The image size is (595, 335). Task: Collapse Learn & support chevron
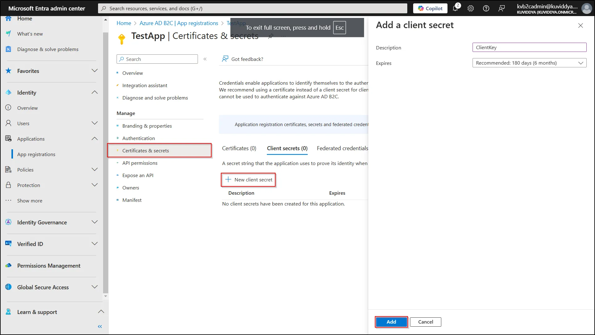[x=101, y=312]
